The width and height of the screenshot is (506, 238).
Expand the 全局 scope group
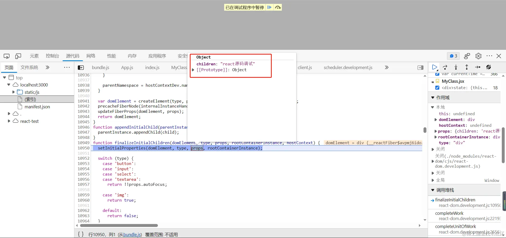point(432,180)
